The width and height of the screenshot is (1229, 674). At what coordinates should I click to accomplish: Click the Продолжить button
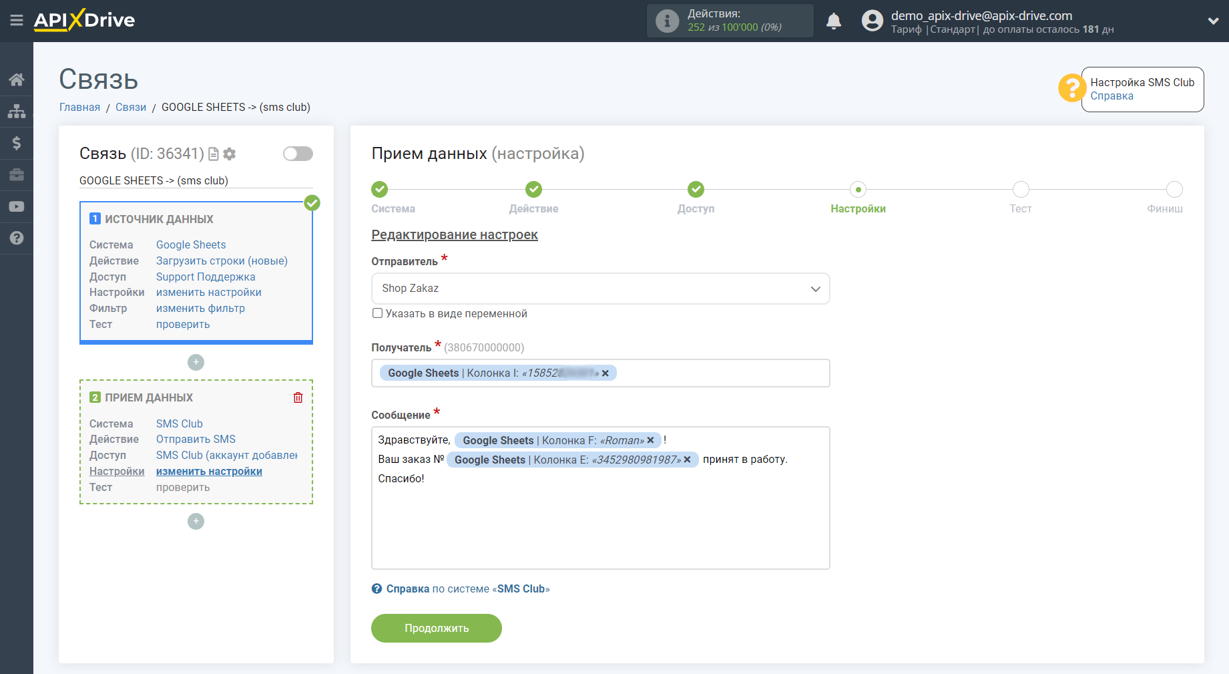pos(437,629)
